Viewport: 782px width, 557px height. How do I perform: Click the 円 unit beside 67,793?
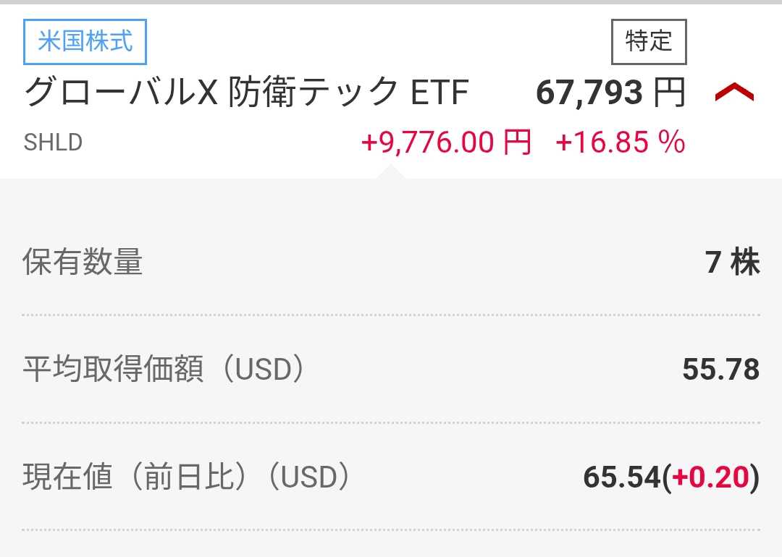point(669,93)
